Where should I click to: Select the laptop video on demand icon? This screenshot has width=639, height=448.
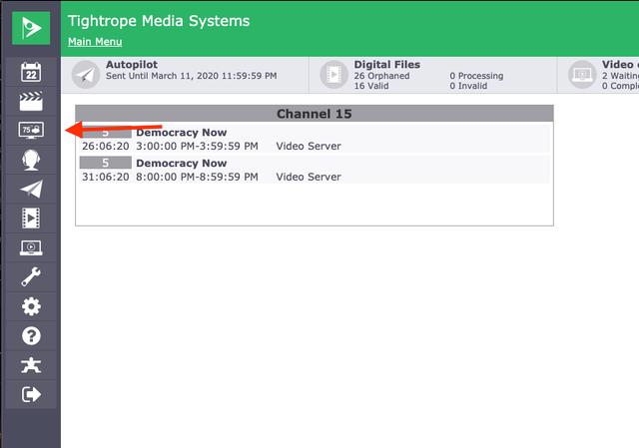31,247
